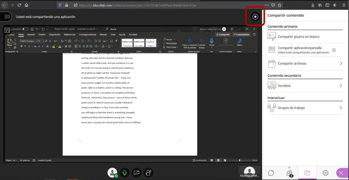Bookmark this page with the star icon
The image size is (349, 180).
(279, 5)
